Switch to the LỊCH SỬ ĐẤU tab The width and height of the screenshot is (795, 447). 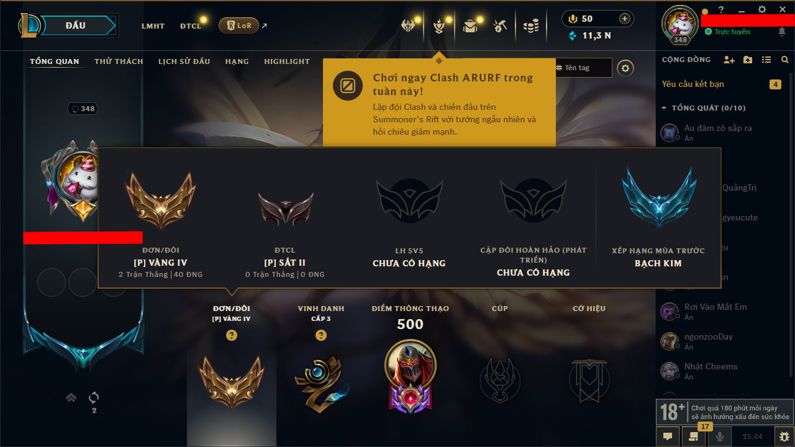click(x=184, y=61)
